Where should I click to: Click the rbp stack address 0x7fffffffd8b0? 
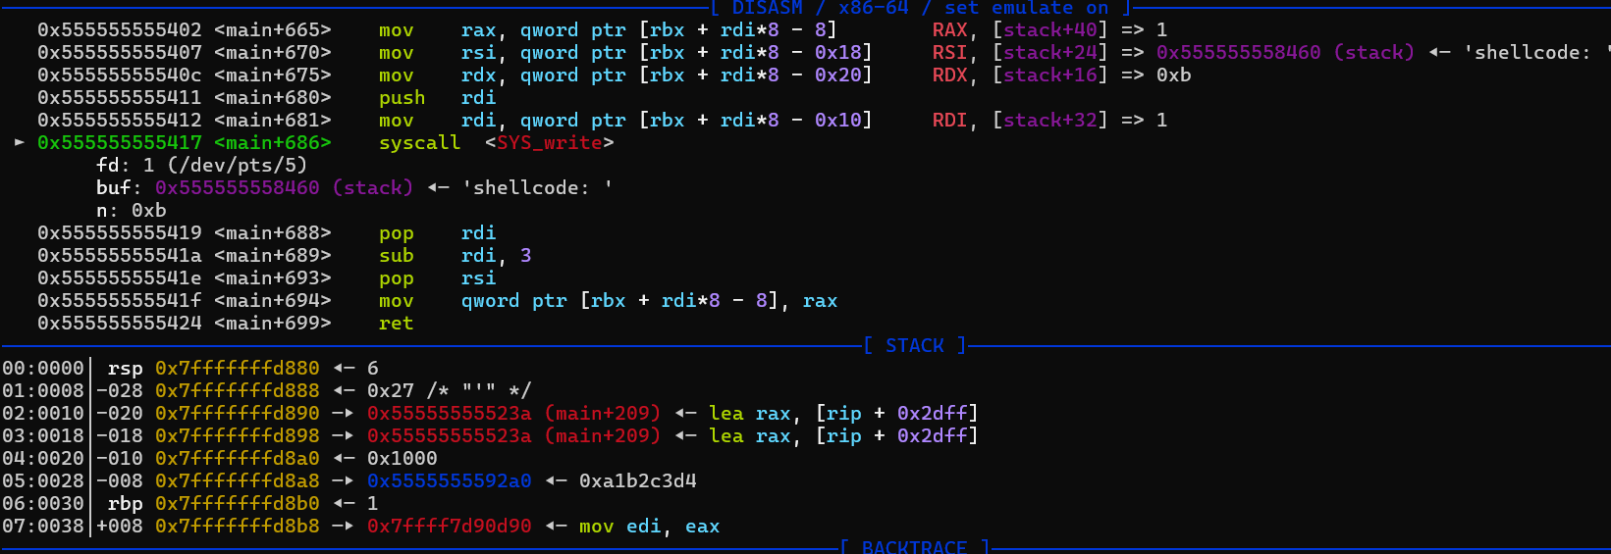tap(237, 503)
